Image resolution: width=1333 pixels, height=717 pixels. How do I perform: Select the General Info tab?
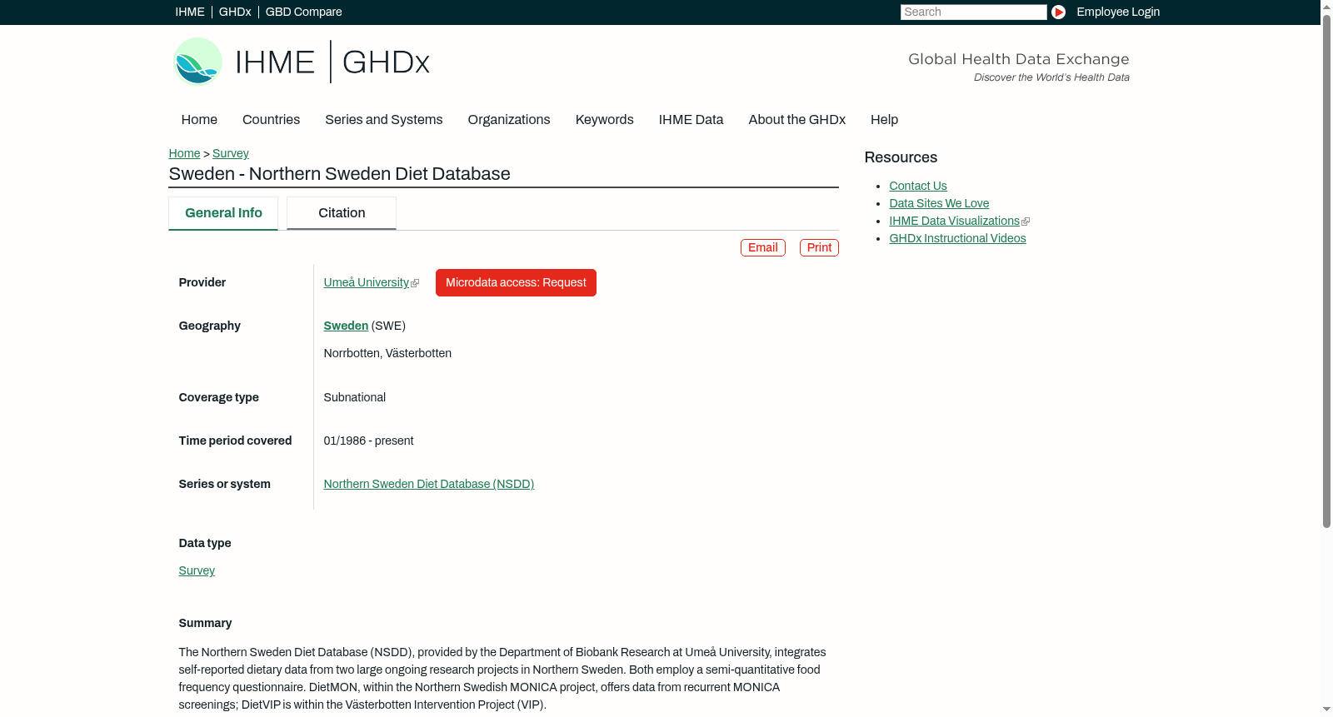click(x=223, y=213)
